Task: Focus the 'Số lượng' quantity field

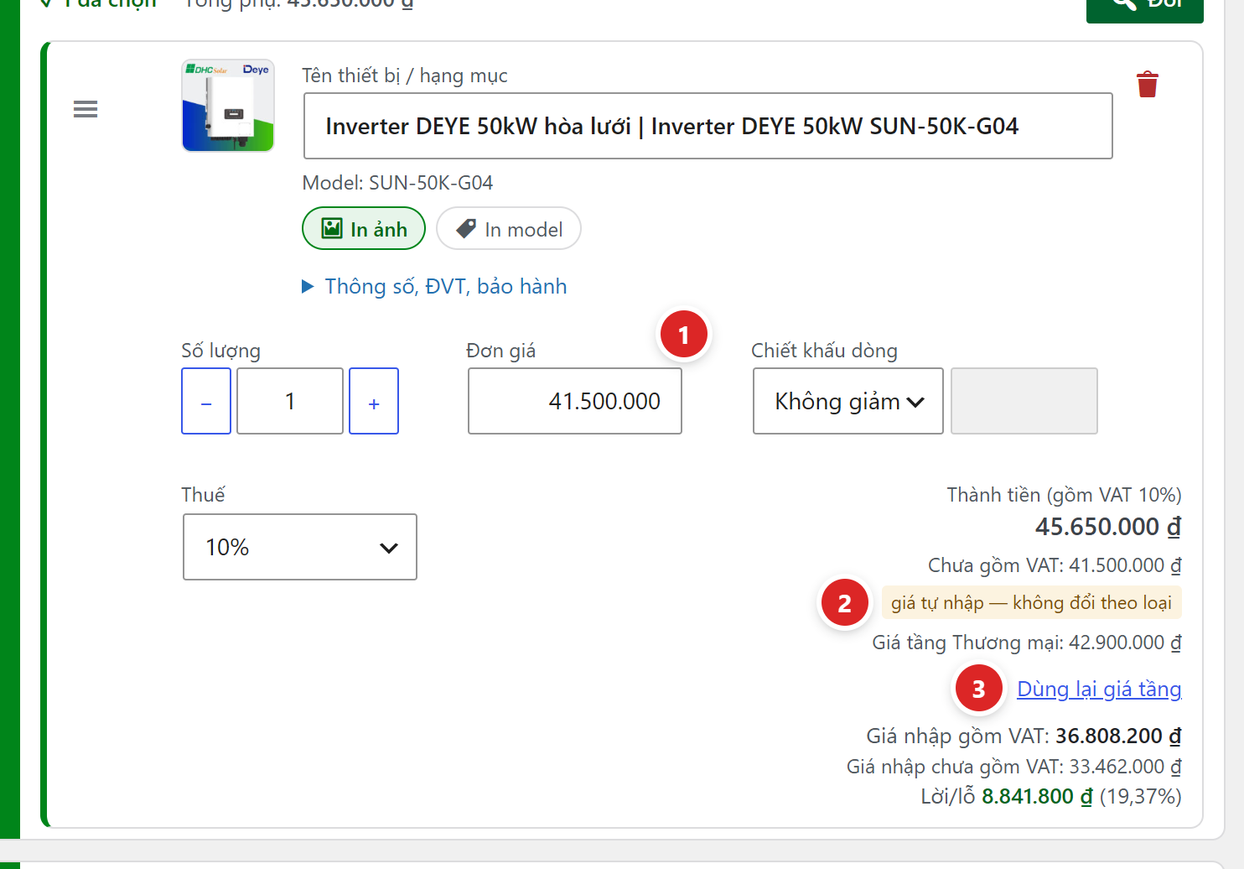Action: (290, 401)
